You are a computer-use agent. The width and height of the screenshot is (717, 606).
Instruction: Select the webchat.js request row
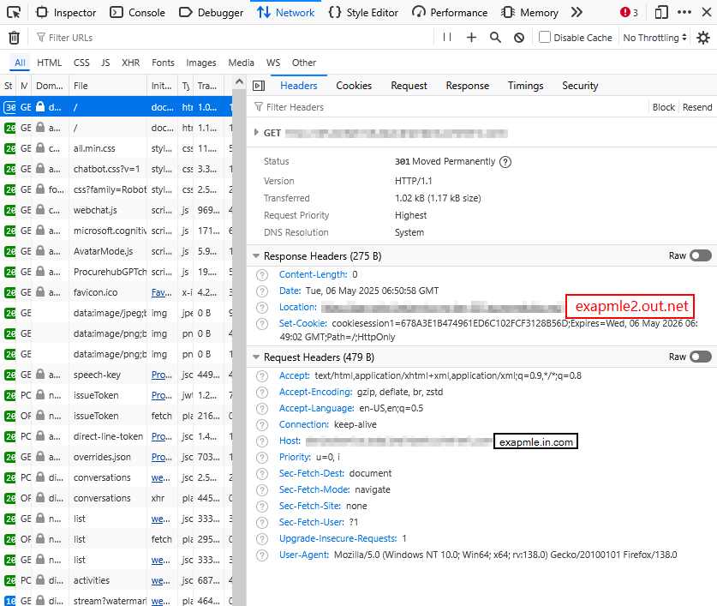pos(117,210)
